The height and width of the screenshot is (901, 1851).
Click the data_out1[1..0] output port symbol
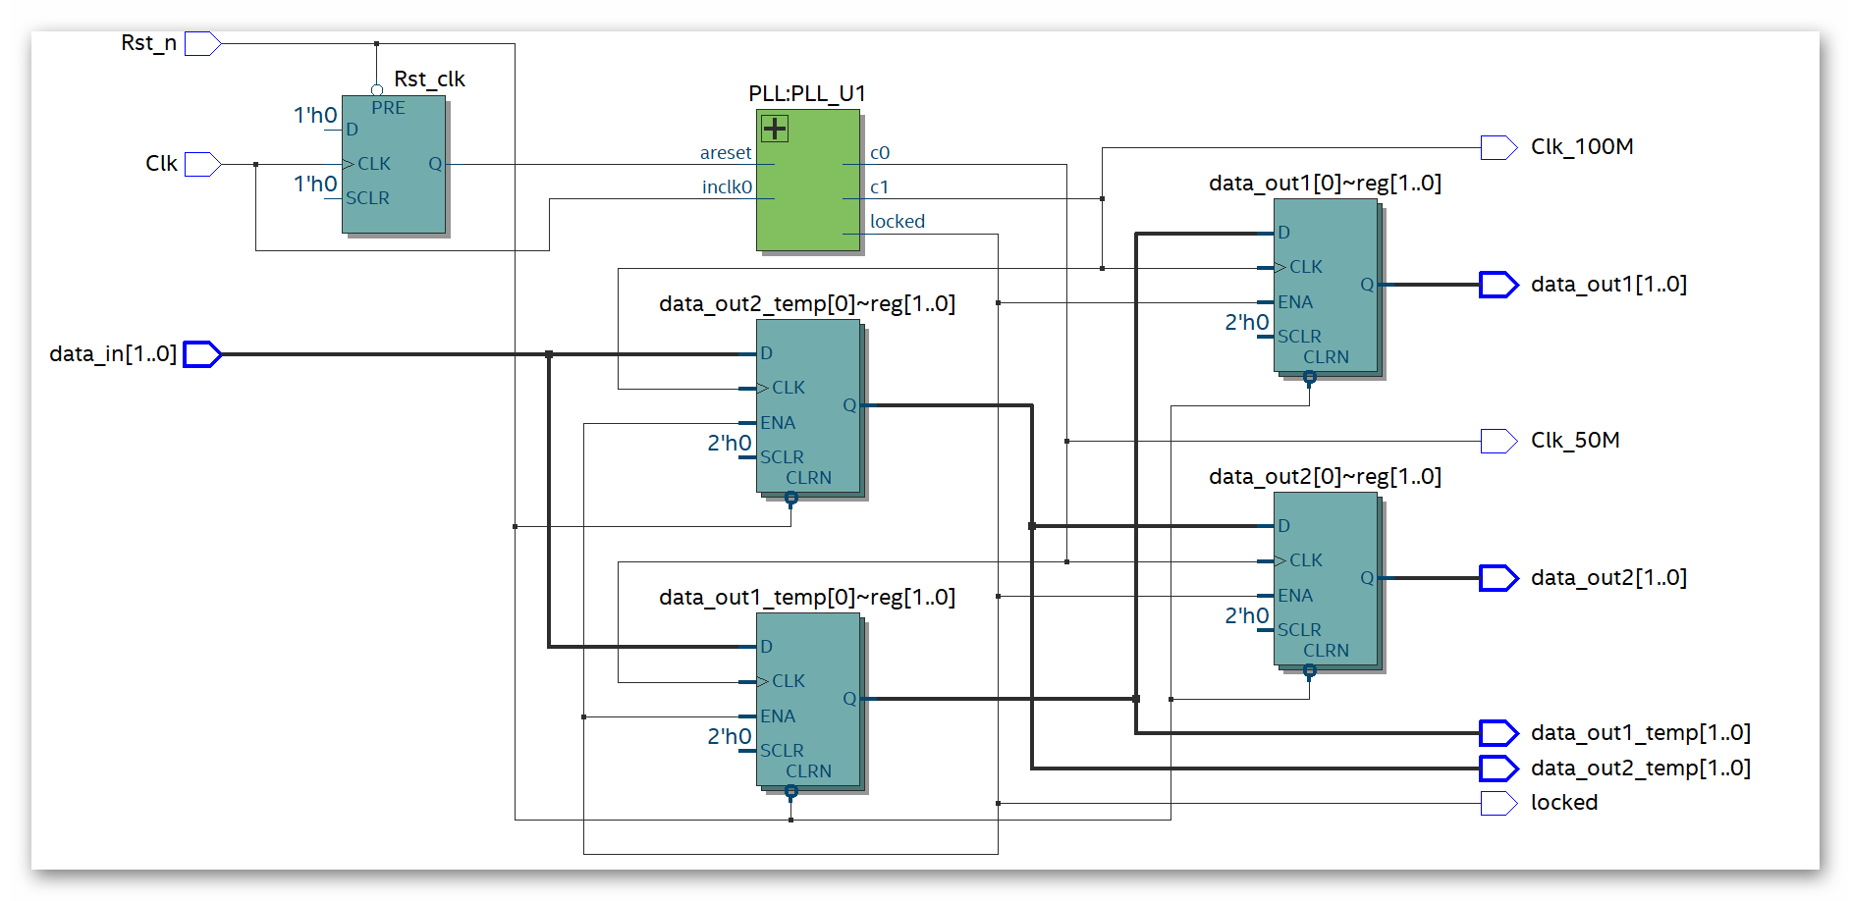point(1498,285)
